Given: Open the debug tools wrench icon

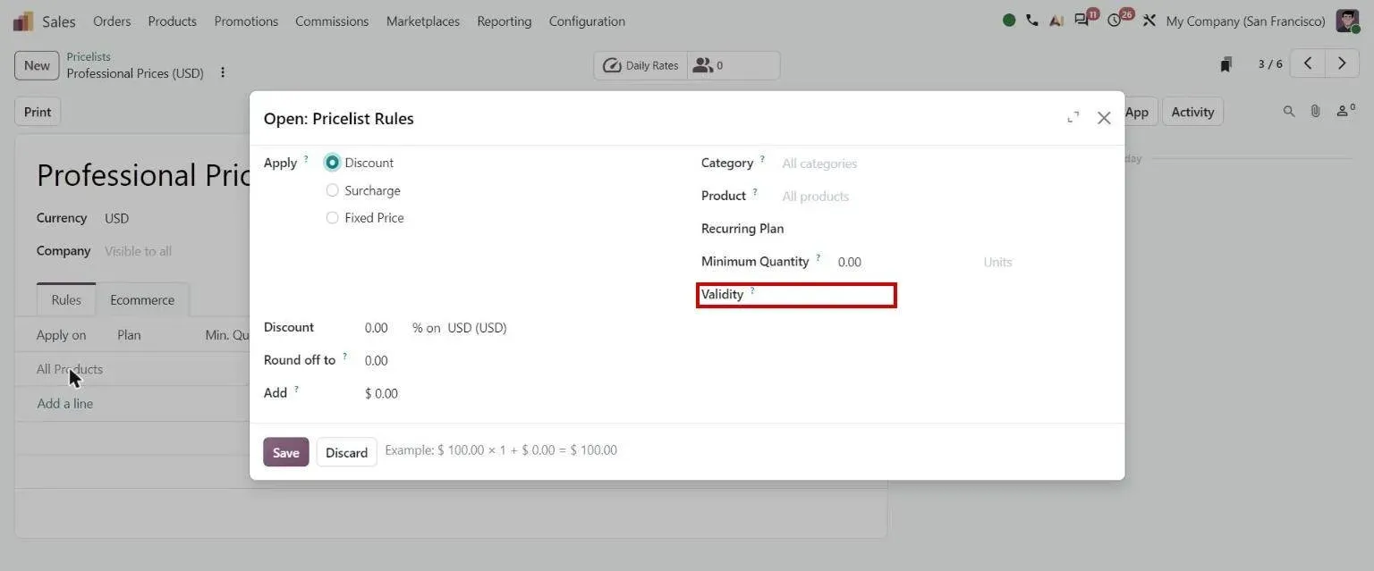Looking at the screenshot, I should (1149, 21).
